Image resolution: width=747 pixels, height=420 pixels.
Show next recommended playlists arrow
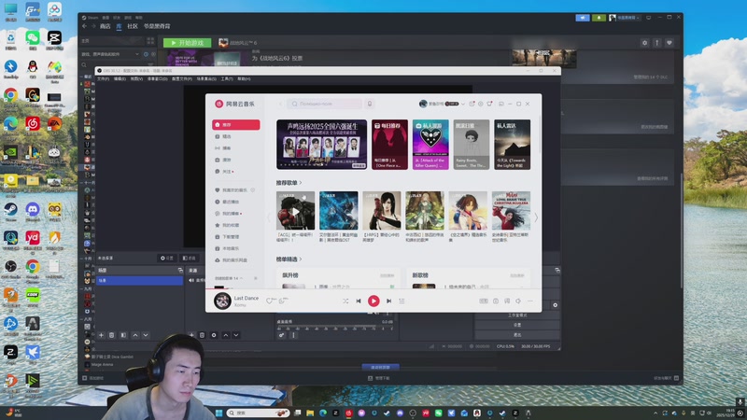point(536,217)
